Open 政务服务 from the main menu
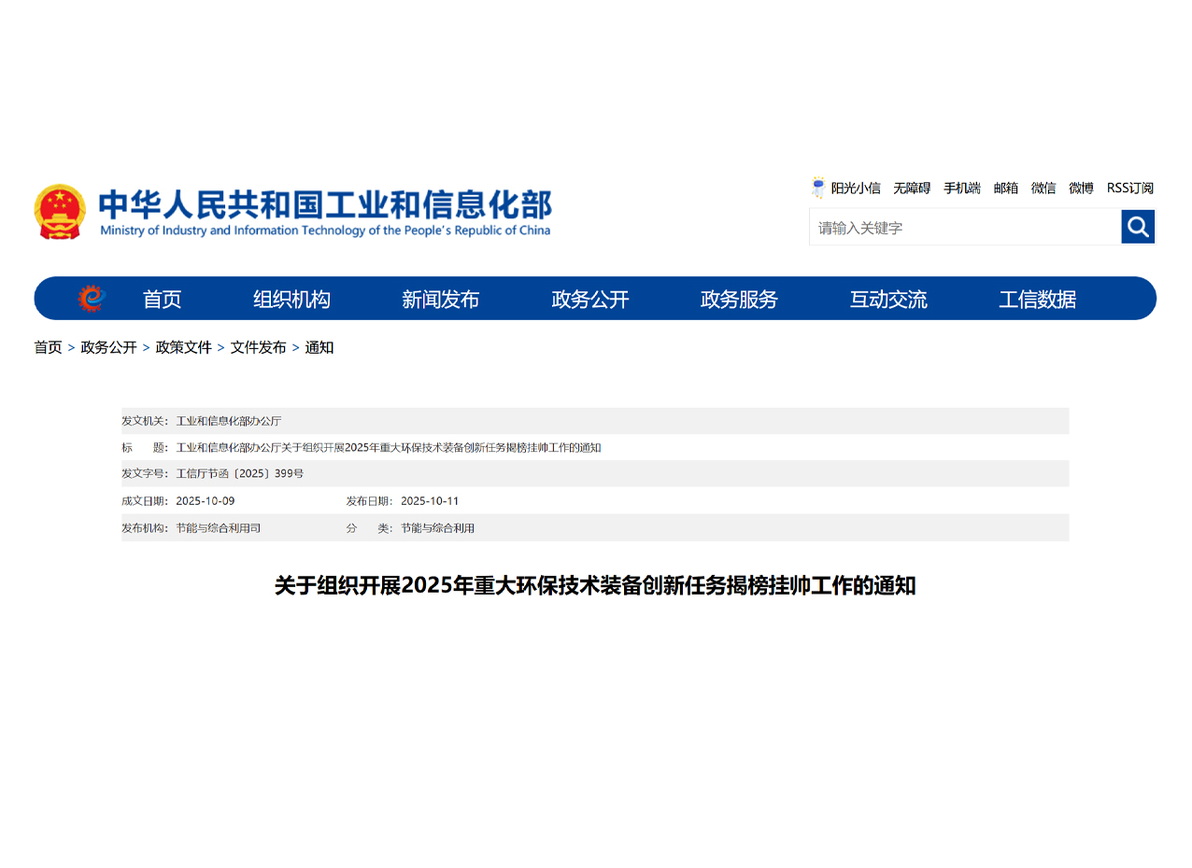The image size is (1192, 868). coord(739,299)
